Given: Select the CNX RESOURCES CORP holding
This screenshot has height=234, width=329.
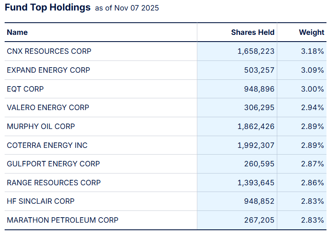Looking at the screenshot, I should point(49,51).
